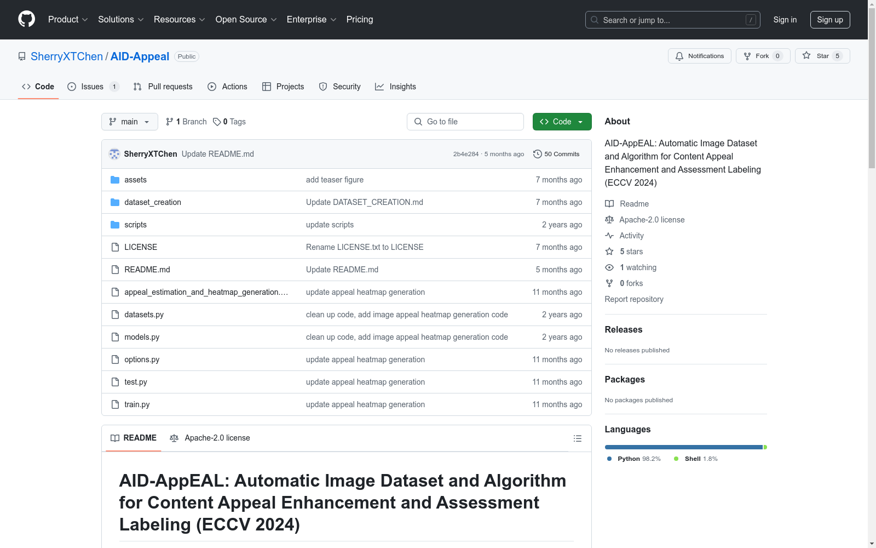The height and width of the screenshot is (548, 876).
Task: Click the book icon beside Readme in About
Action: click(609, 204)
